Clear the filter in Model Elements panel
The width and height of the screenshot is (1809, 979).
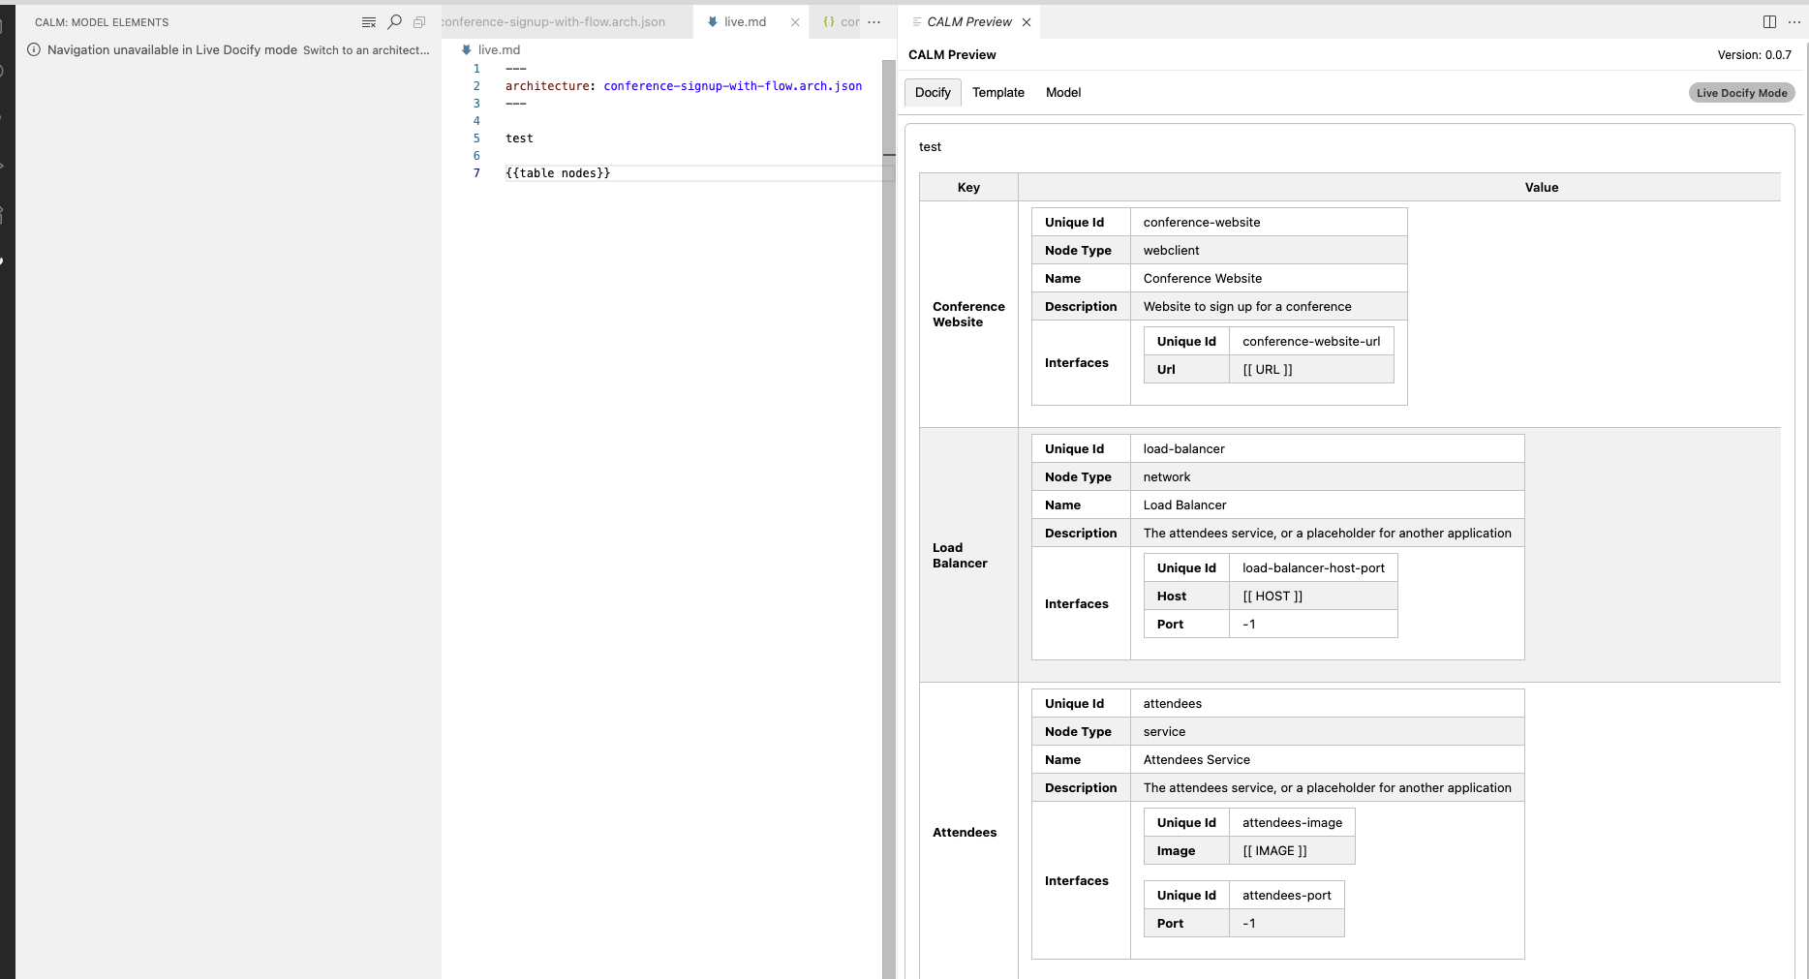click(369, 21)
